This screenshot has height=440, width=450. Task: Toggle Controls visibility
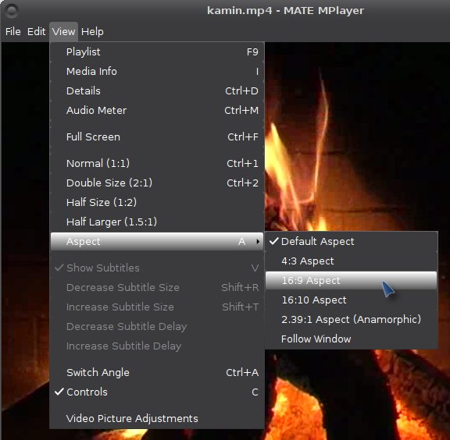pos(157,392)
